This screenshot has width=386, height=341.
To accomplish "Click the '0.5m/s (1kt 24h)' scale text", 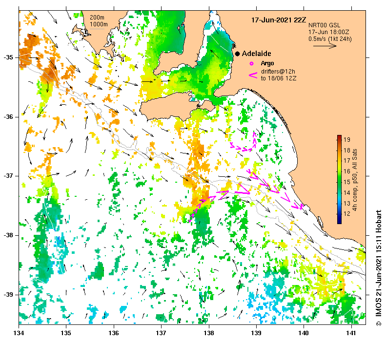I will 330,39.
